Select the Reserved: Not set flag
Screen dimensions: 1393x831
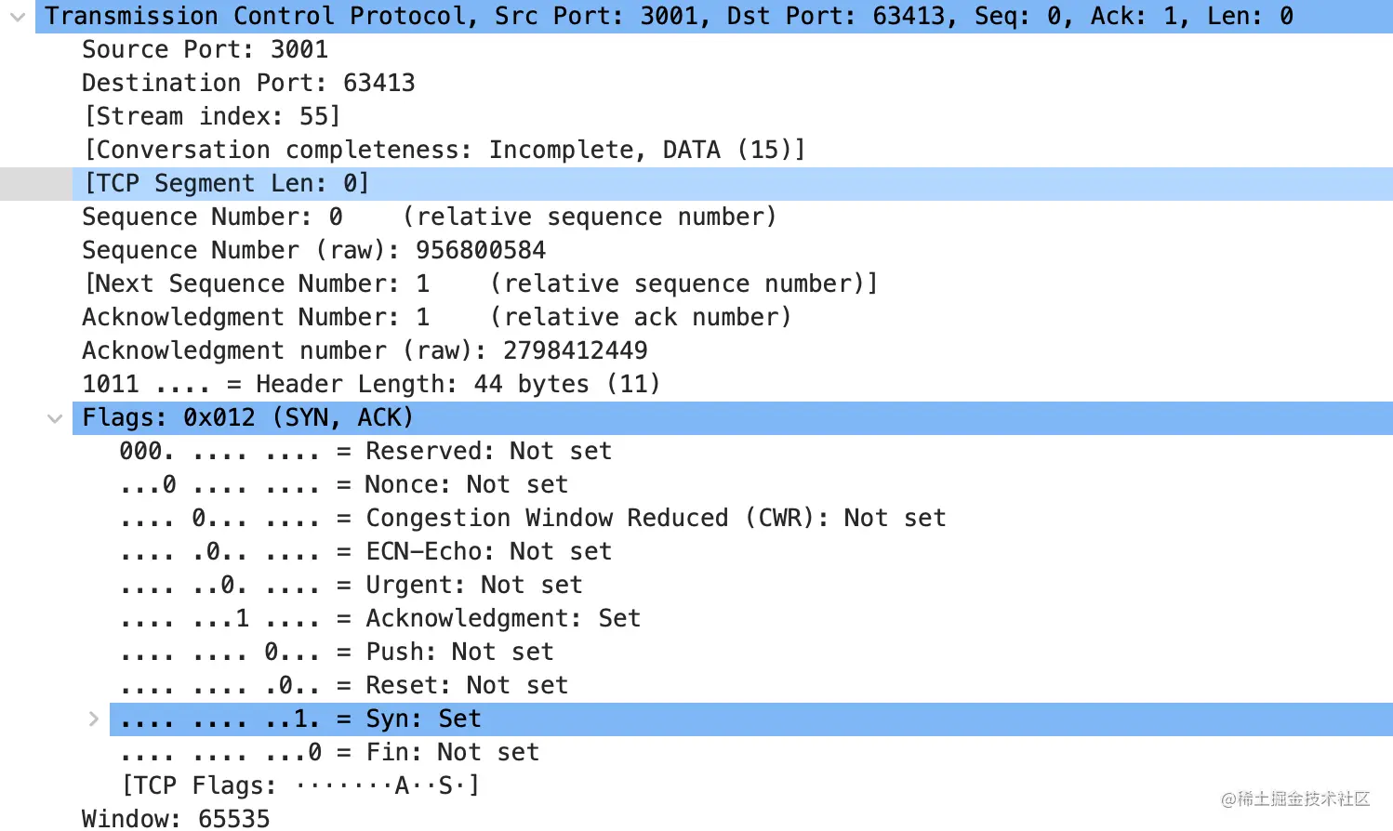365,452
